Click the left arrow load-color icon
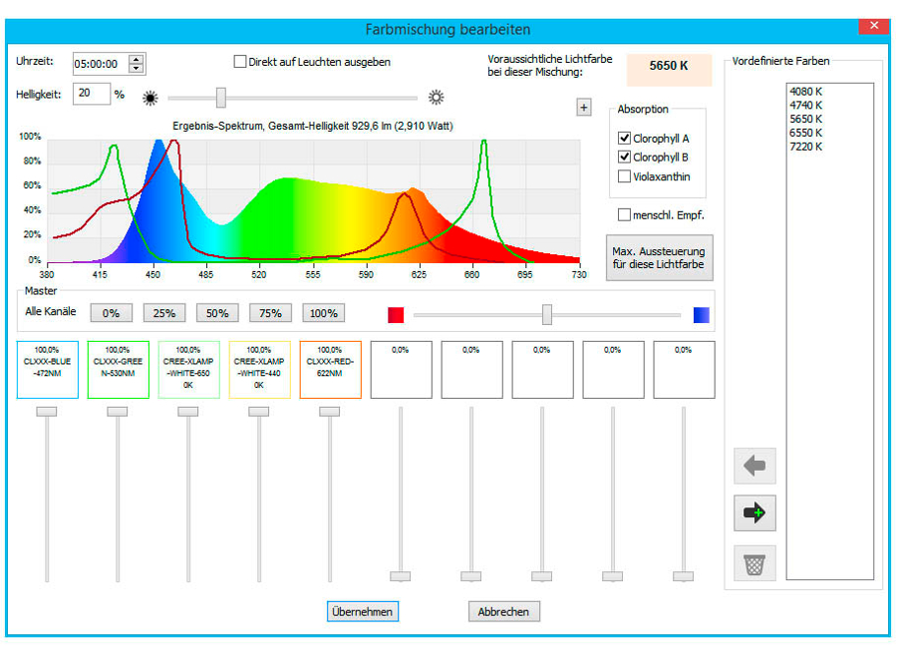Screen dimensions: 897x657 click(x=754, y=466)
